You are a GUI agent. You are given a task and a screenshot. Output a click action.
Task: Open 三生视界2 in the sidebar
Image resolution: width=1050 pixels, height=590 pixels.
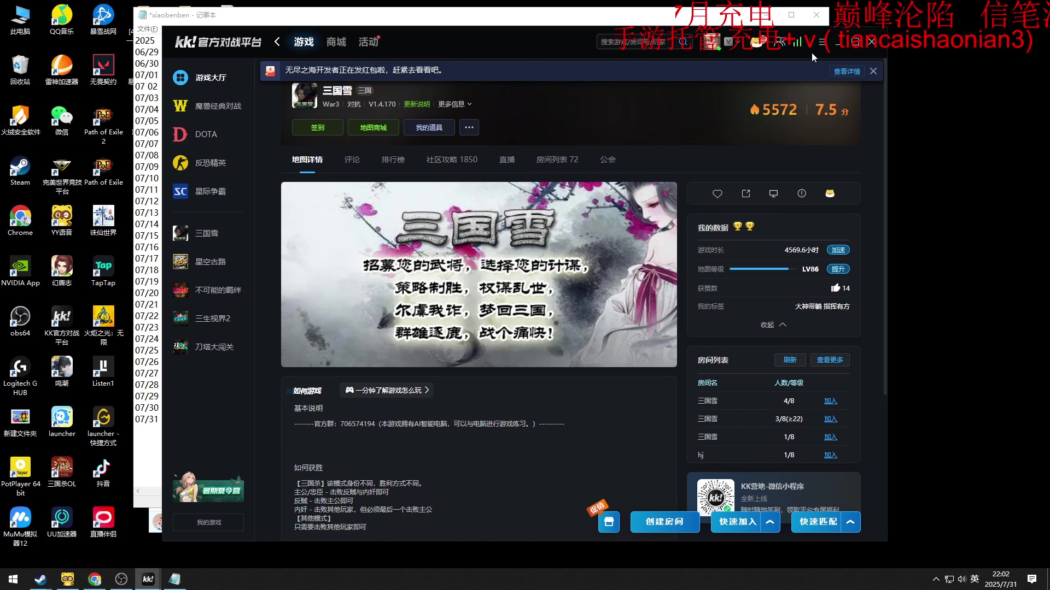pos(208,318)
